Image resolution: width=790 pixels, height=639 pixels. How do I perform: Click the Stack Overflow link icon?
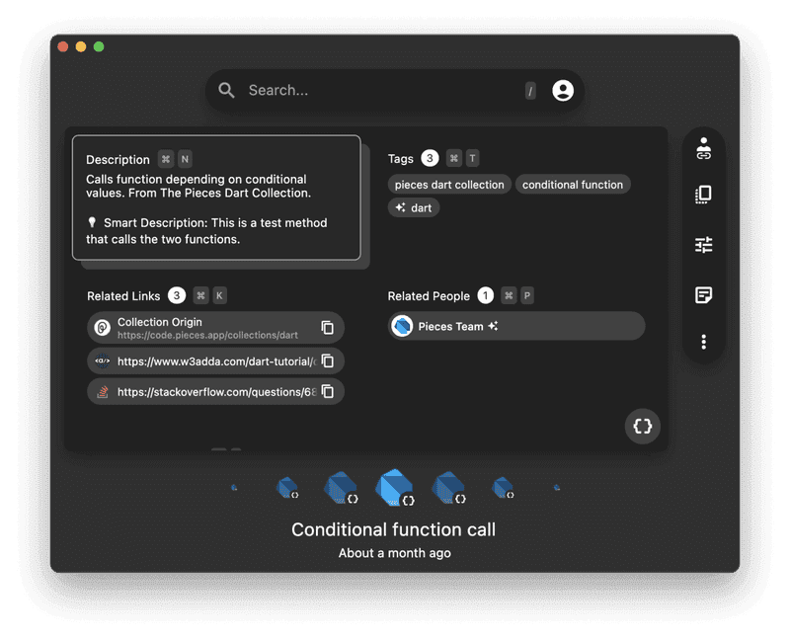click(x=103, y=394)
